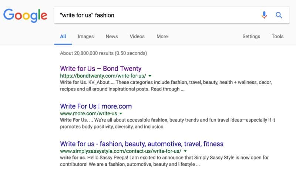Open the News tab
The image size is (296, 172).
coord(112,36)
